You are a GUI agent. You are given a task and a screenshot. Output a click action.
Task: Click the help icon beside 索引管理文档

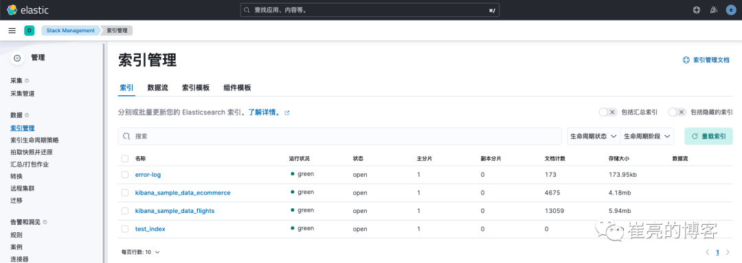coord(686,60)
